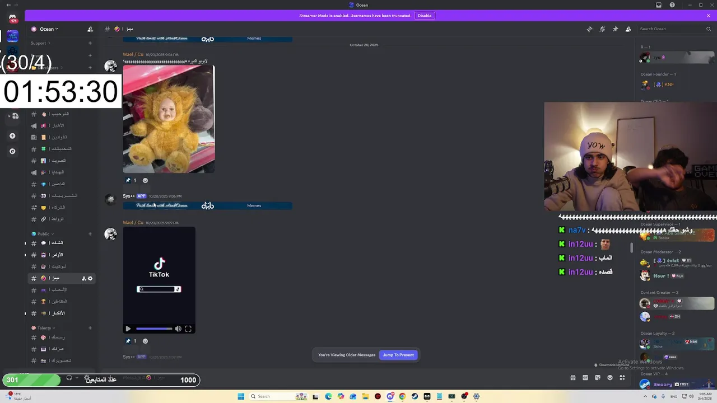Open TikTok video in fullscreen

pos(188,329)
